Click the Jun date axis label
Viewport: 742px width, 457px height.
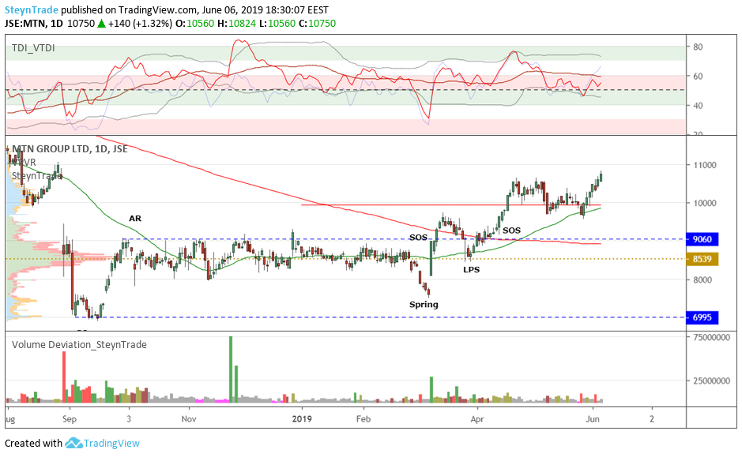point(593,419)
